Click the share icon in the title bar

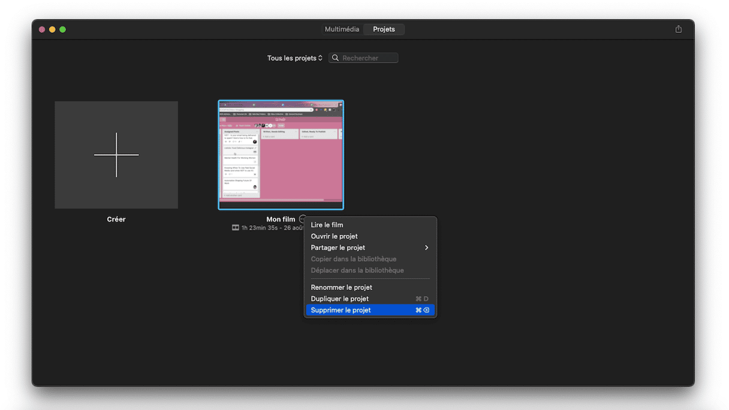coord(678,29)
